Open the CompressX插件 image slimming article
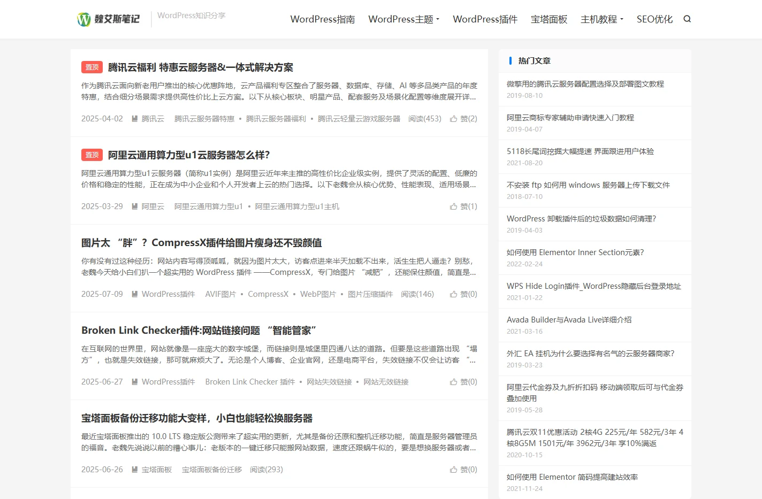 click(x=202, y=243)
